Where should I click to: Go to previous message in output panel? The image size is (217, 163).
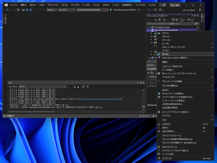click(75, 86)
